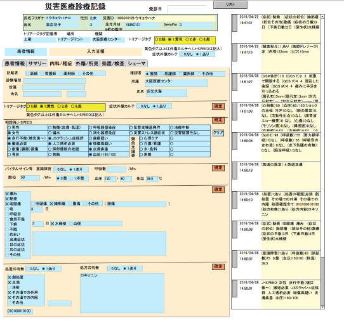Viewport: 344px width, 324px height.
Task: Click the blue 患者情報 button above tabs
Action: [x=25, y=51]
